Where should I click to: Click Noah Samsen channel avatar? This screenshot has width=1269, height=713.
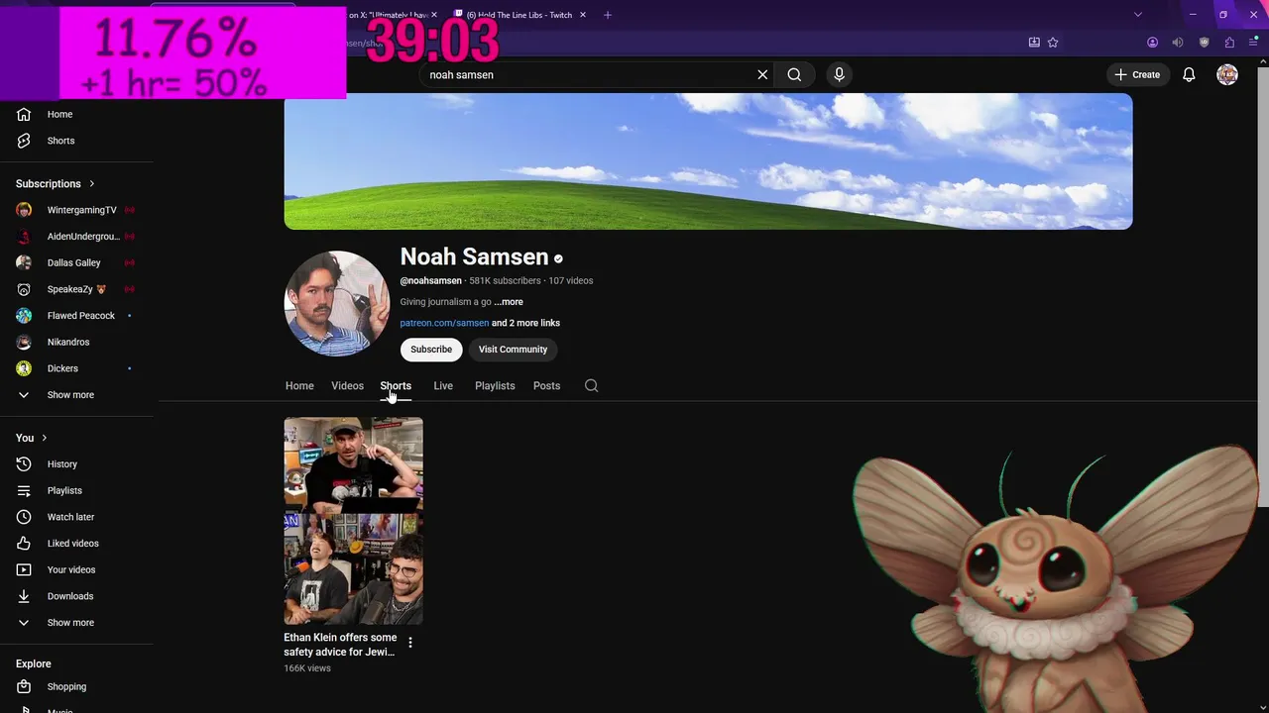click(x=336, y=303)
